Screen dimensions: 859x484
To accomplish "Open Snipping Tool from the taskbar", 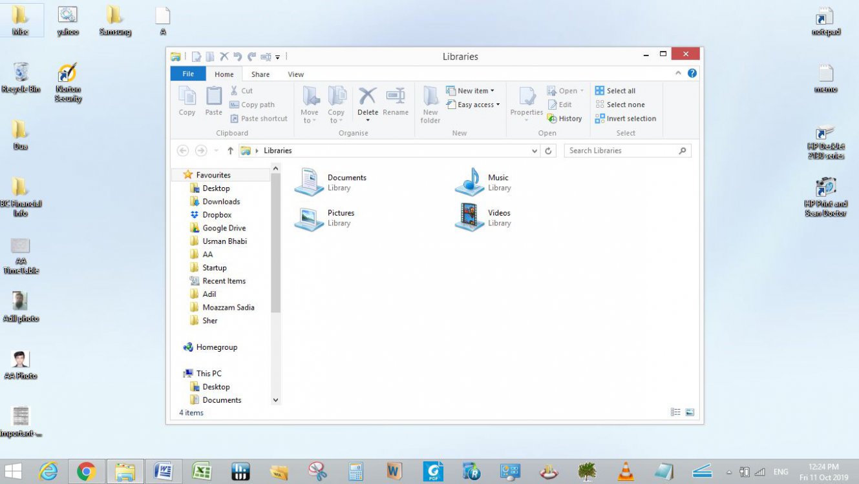I will pos(317,470).
